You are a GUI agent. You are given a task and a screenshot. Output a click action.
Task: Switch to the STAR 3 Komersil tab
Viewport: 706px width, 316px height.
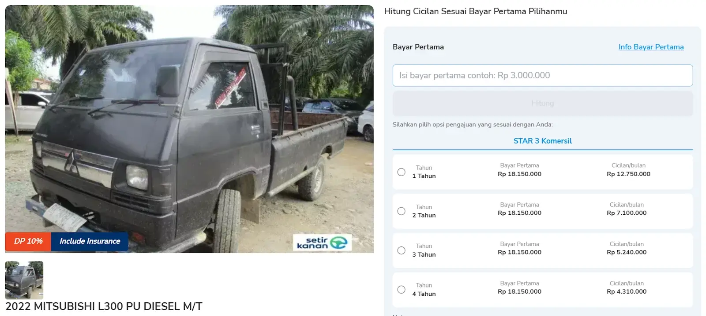point(542,141)
